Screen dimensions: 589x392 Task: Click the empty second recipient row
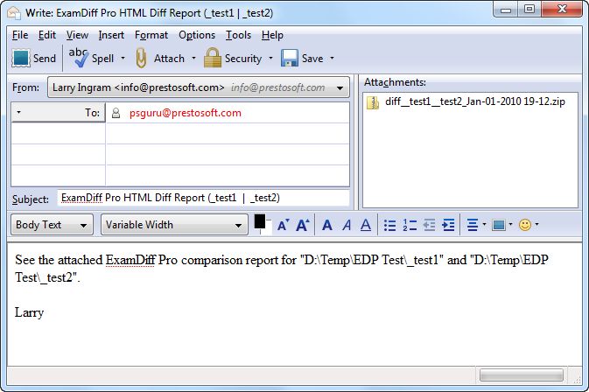coord(228,133)
